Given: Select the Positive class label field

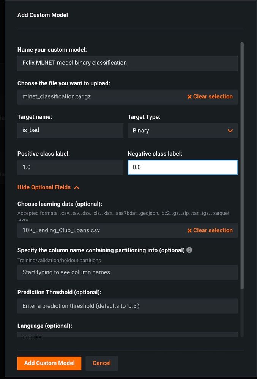Looking at the screenshot, I should click(70, 167).
